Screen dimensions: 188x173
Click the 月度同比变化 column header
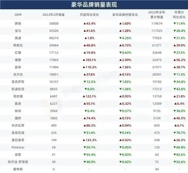(89, 15)
